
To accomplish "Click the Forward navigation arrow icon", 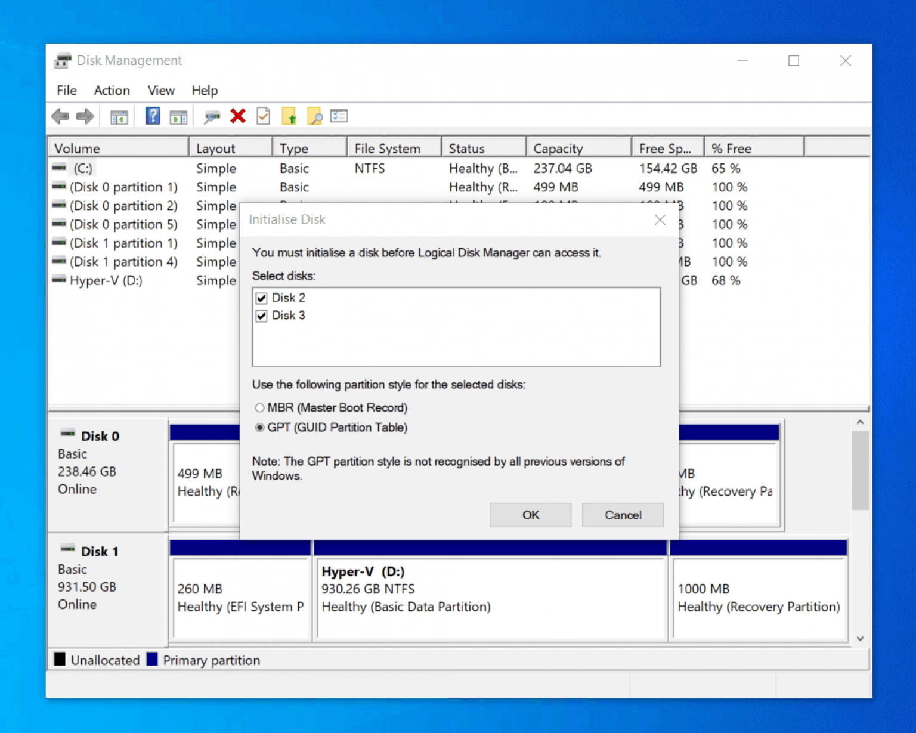I will 85,116.
